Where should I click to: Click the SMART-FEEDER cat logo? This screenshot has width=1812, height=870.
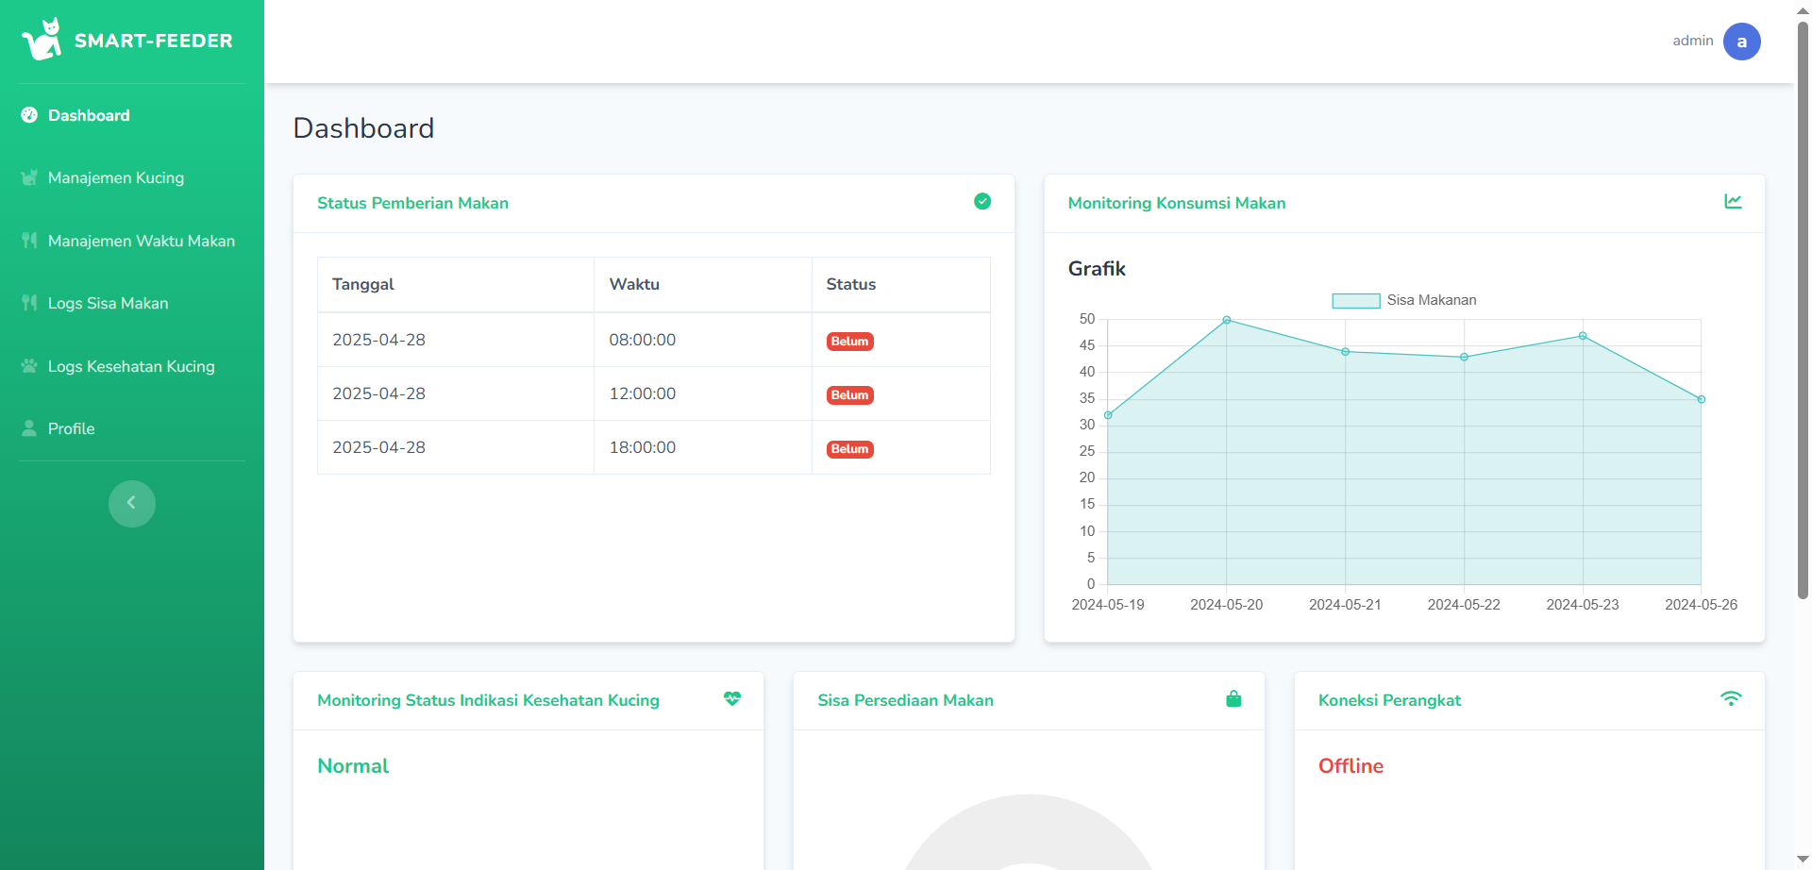[x=42, y=39]
